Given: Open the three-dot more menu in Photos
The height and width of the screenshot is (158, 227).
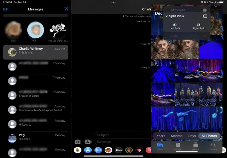Looking at the screenshot, I should click(x=216, y=14).
